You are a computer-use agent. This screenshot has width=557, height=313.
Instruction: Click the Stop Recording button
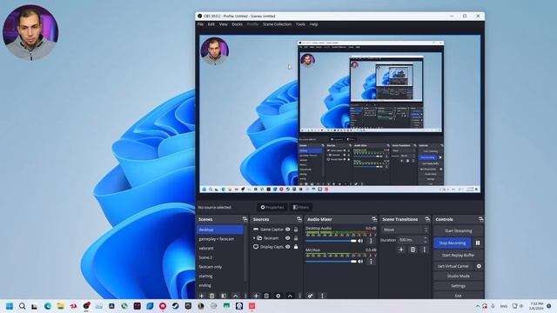453,243
